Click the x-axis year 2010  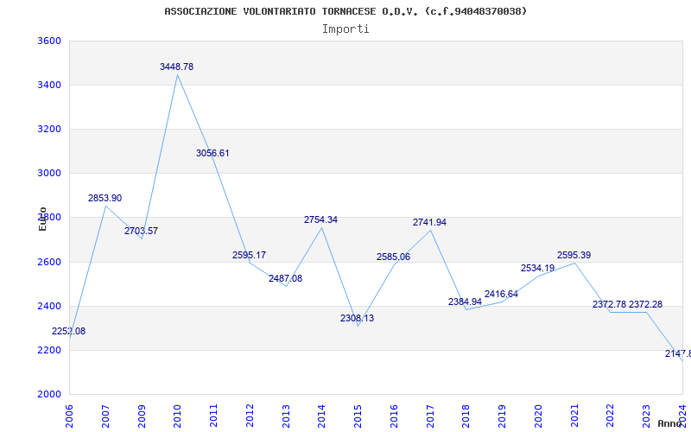[178, 416]
